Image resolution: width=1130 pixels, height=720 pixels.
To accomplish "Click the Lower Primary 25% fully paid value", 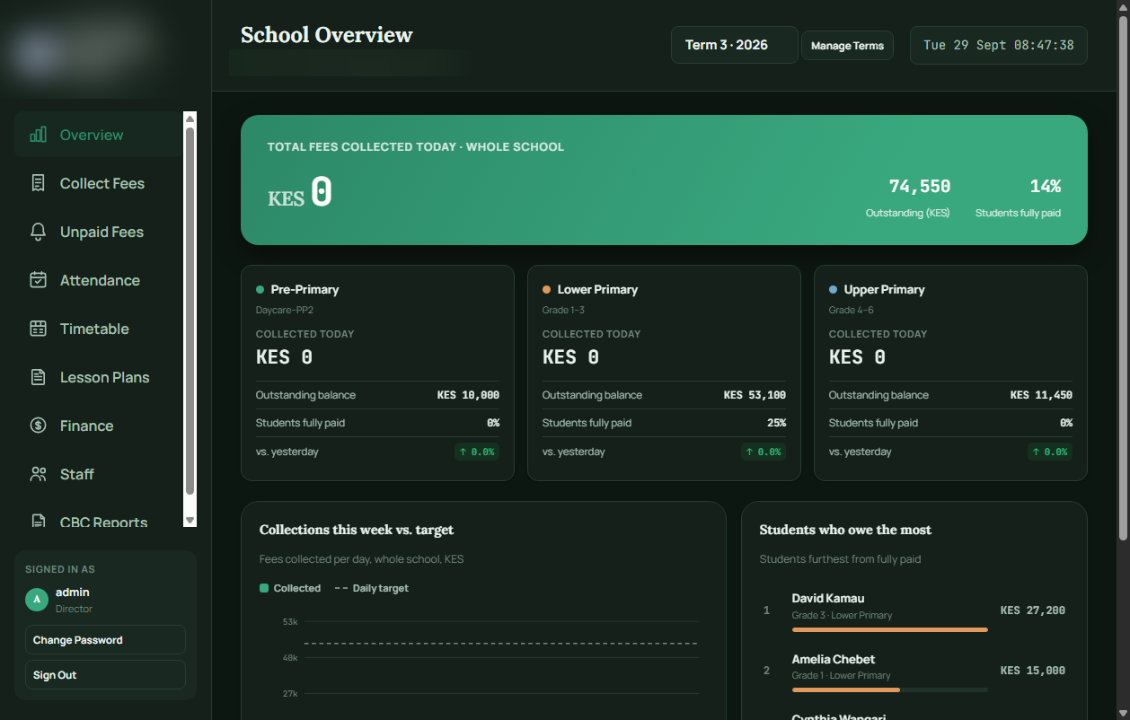I will [x=775, y=423].
